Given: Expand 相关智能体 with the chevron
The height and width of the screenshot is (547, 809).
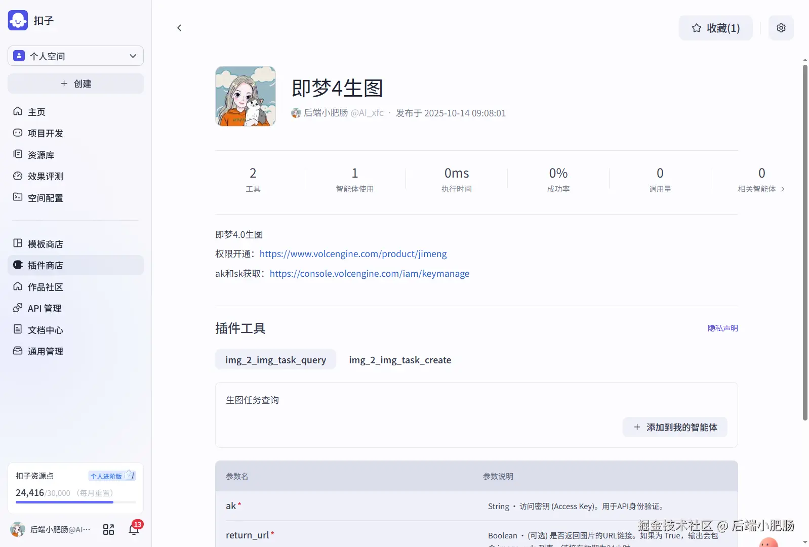Looking at the screenshot, I should pos(783,189).
